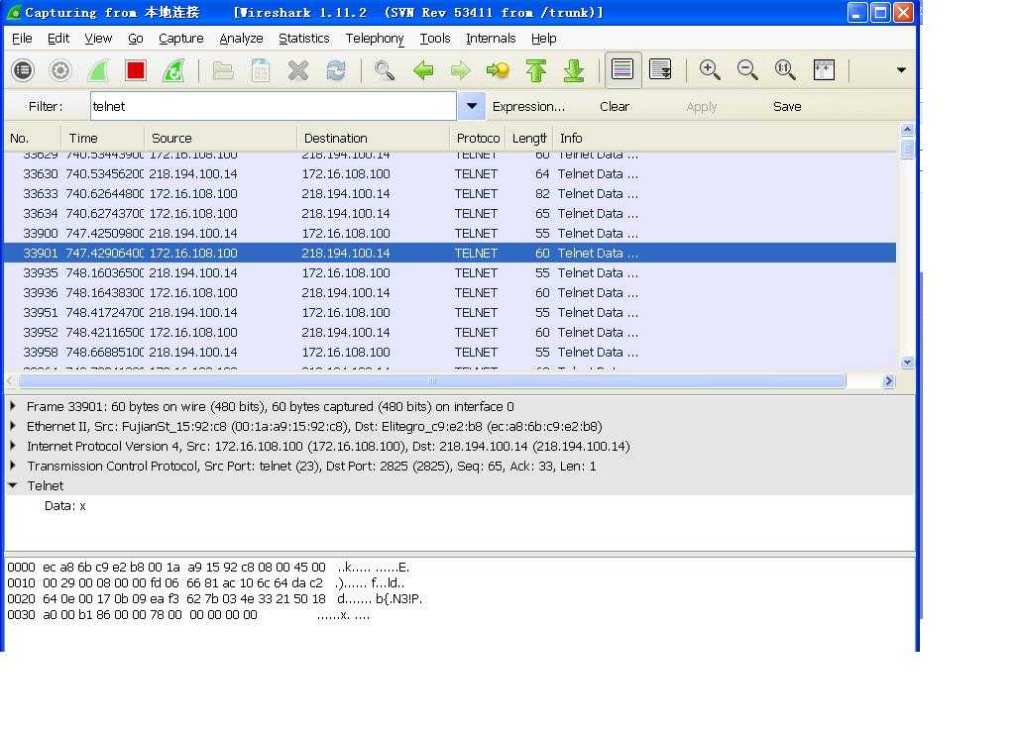The width and height of the screenshot is (1015, 731).
Task: Click packet list scroll down arrow
Action: tap(907, 363)
